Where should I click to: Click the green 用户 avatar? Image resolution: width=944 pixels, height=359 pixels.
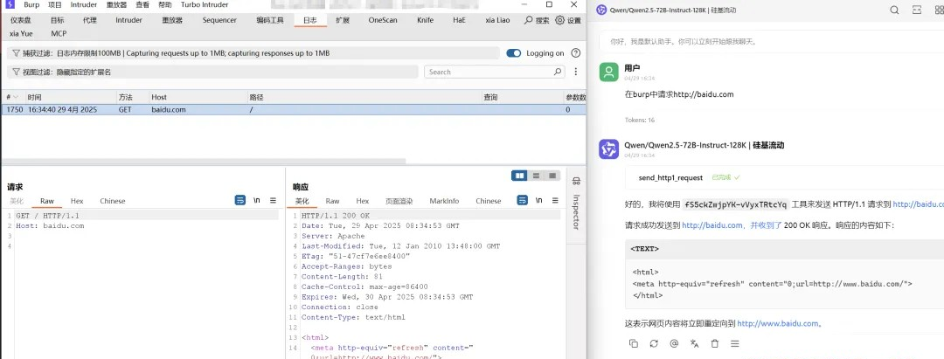tap(608, 72)
